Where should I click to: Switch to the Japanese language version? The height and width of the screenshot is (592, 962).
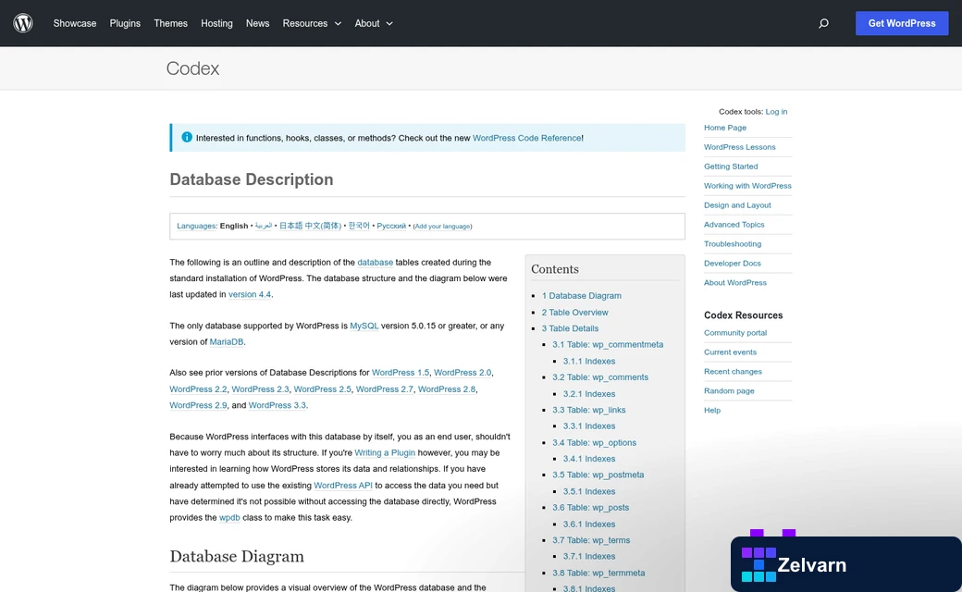(290, 226)
